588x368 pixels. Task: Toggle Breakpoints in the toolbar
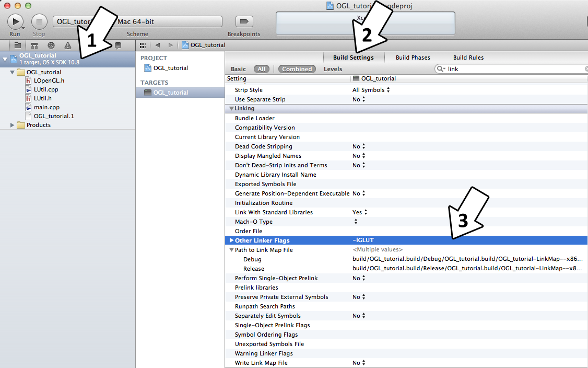pos(244,21)
